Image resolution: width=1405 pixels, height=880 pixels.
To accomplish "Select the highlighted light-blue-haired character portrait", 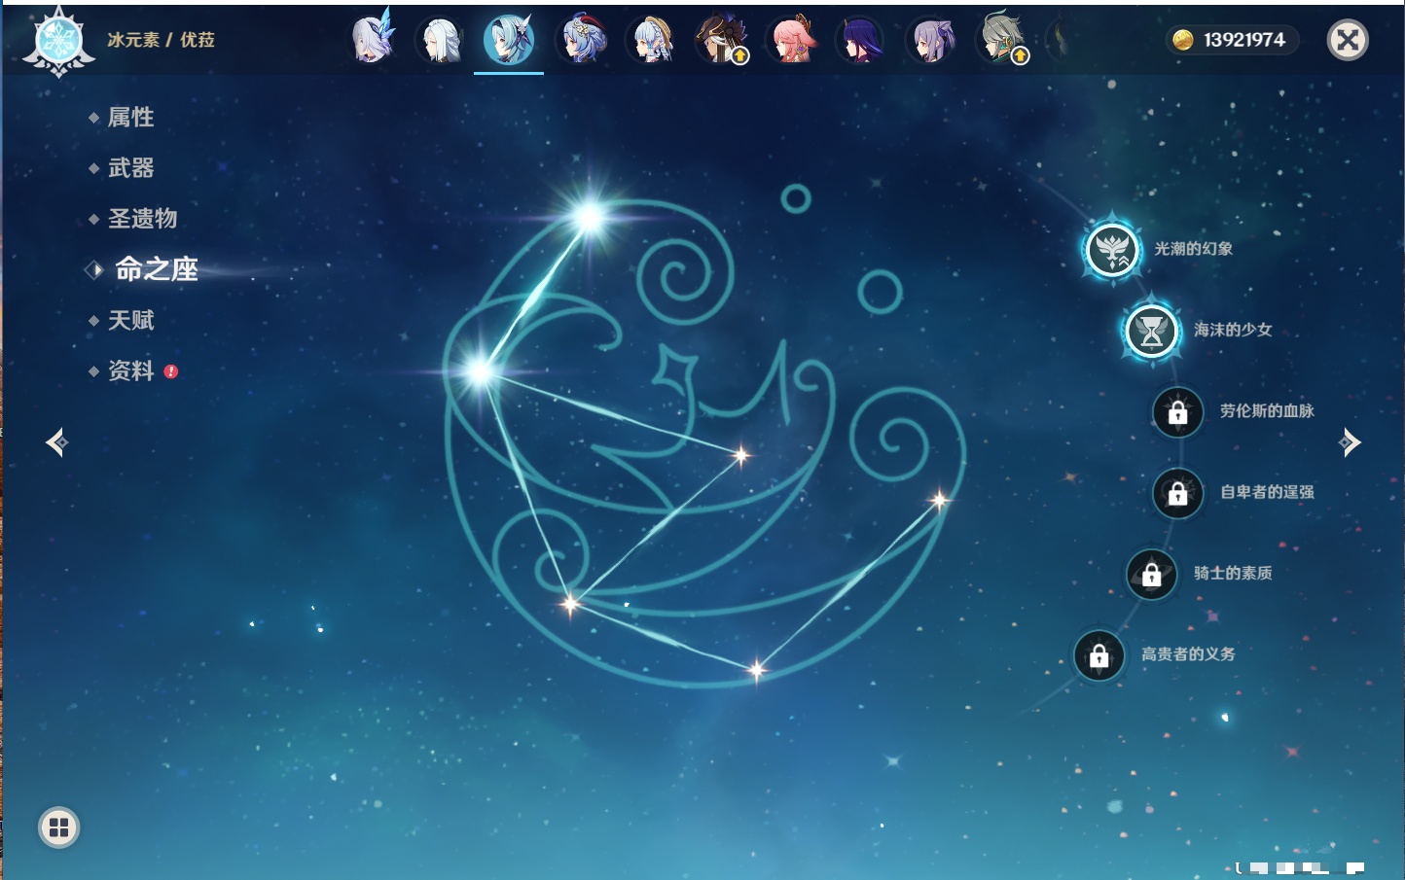I will pos(509,40).
